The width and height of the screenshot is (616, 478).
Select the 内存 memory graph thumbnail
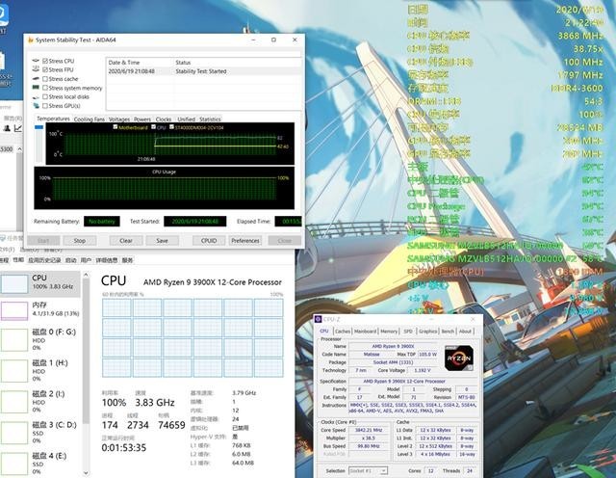point(15,311)
